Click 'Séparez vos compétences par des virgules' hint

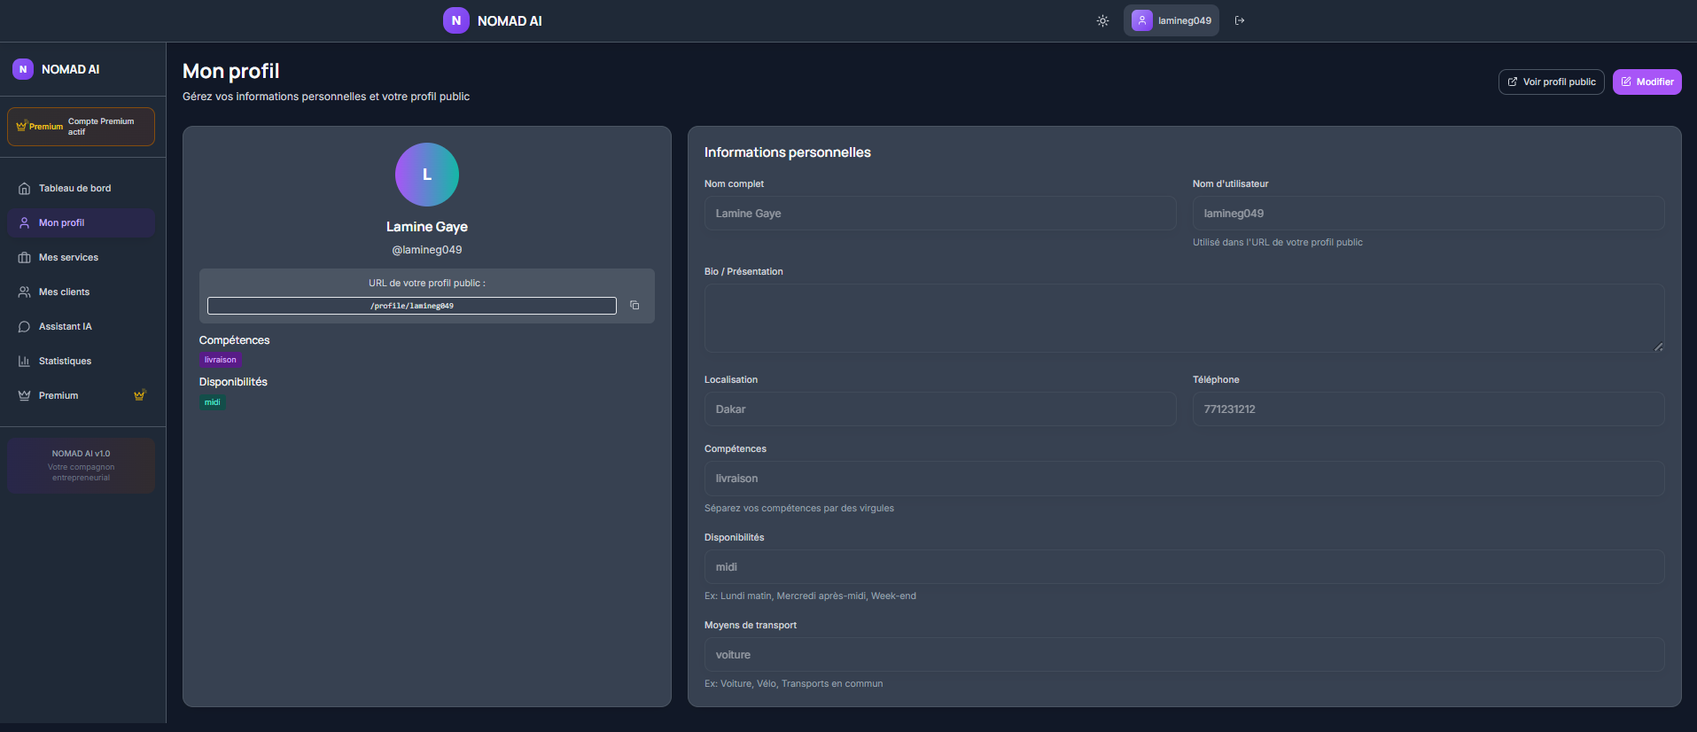[799, 508]
